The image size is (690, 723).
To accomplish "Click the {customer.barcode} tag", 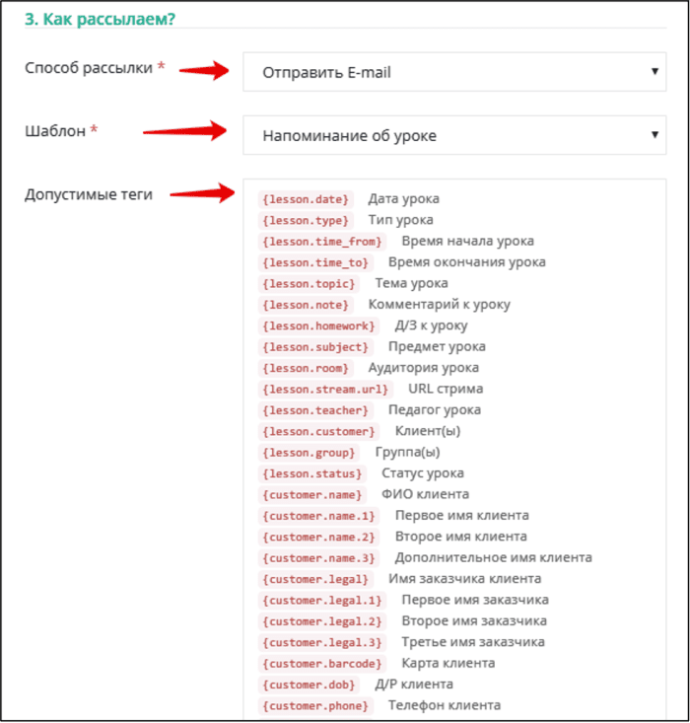I will 322,664.
